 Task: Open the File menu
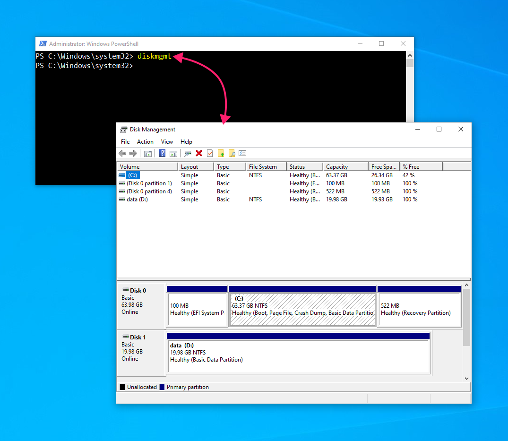tap(125, 142)
